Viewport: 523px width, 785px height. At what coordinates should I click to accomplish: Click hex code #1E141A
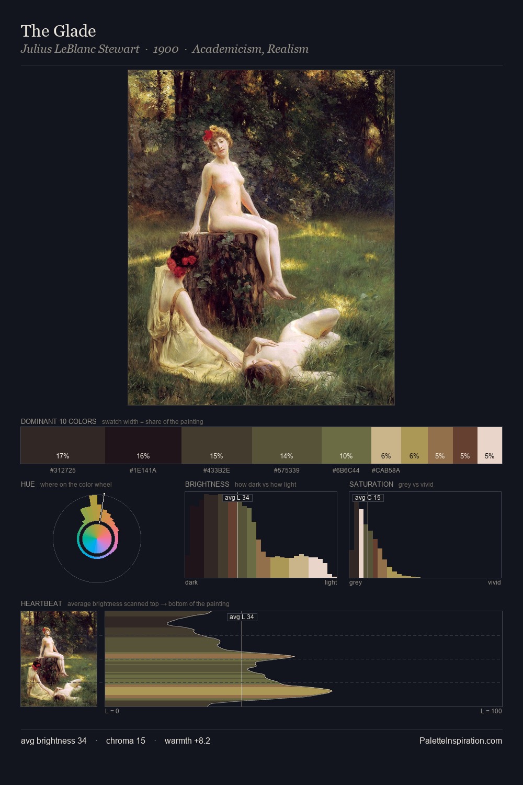143,470
